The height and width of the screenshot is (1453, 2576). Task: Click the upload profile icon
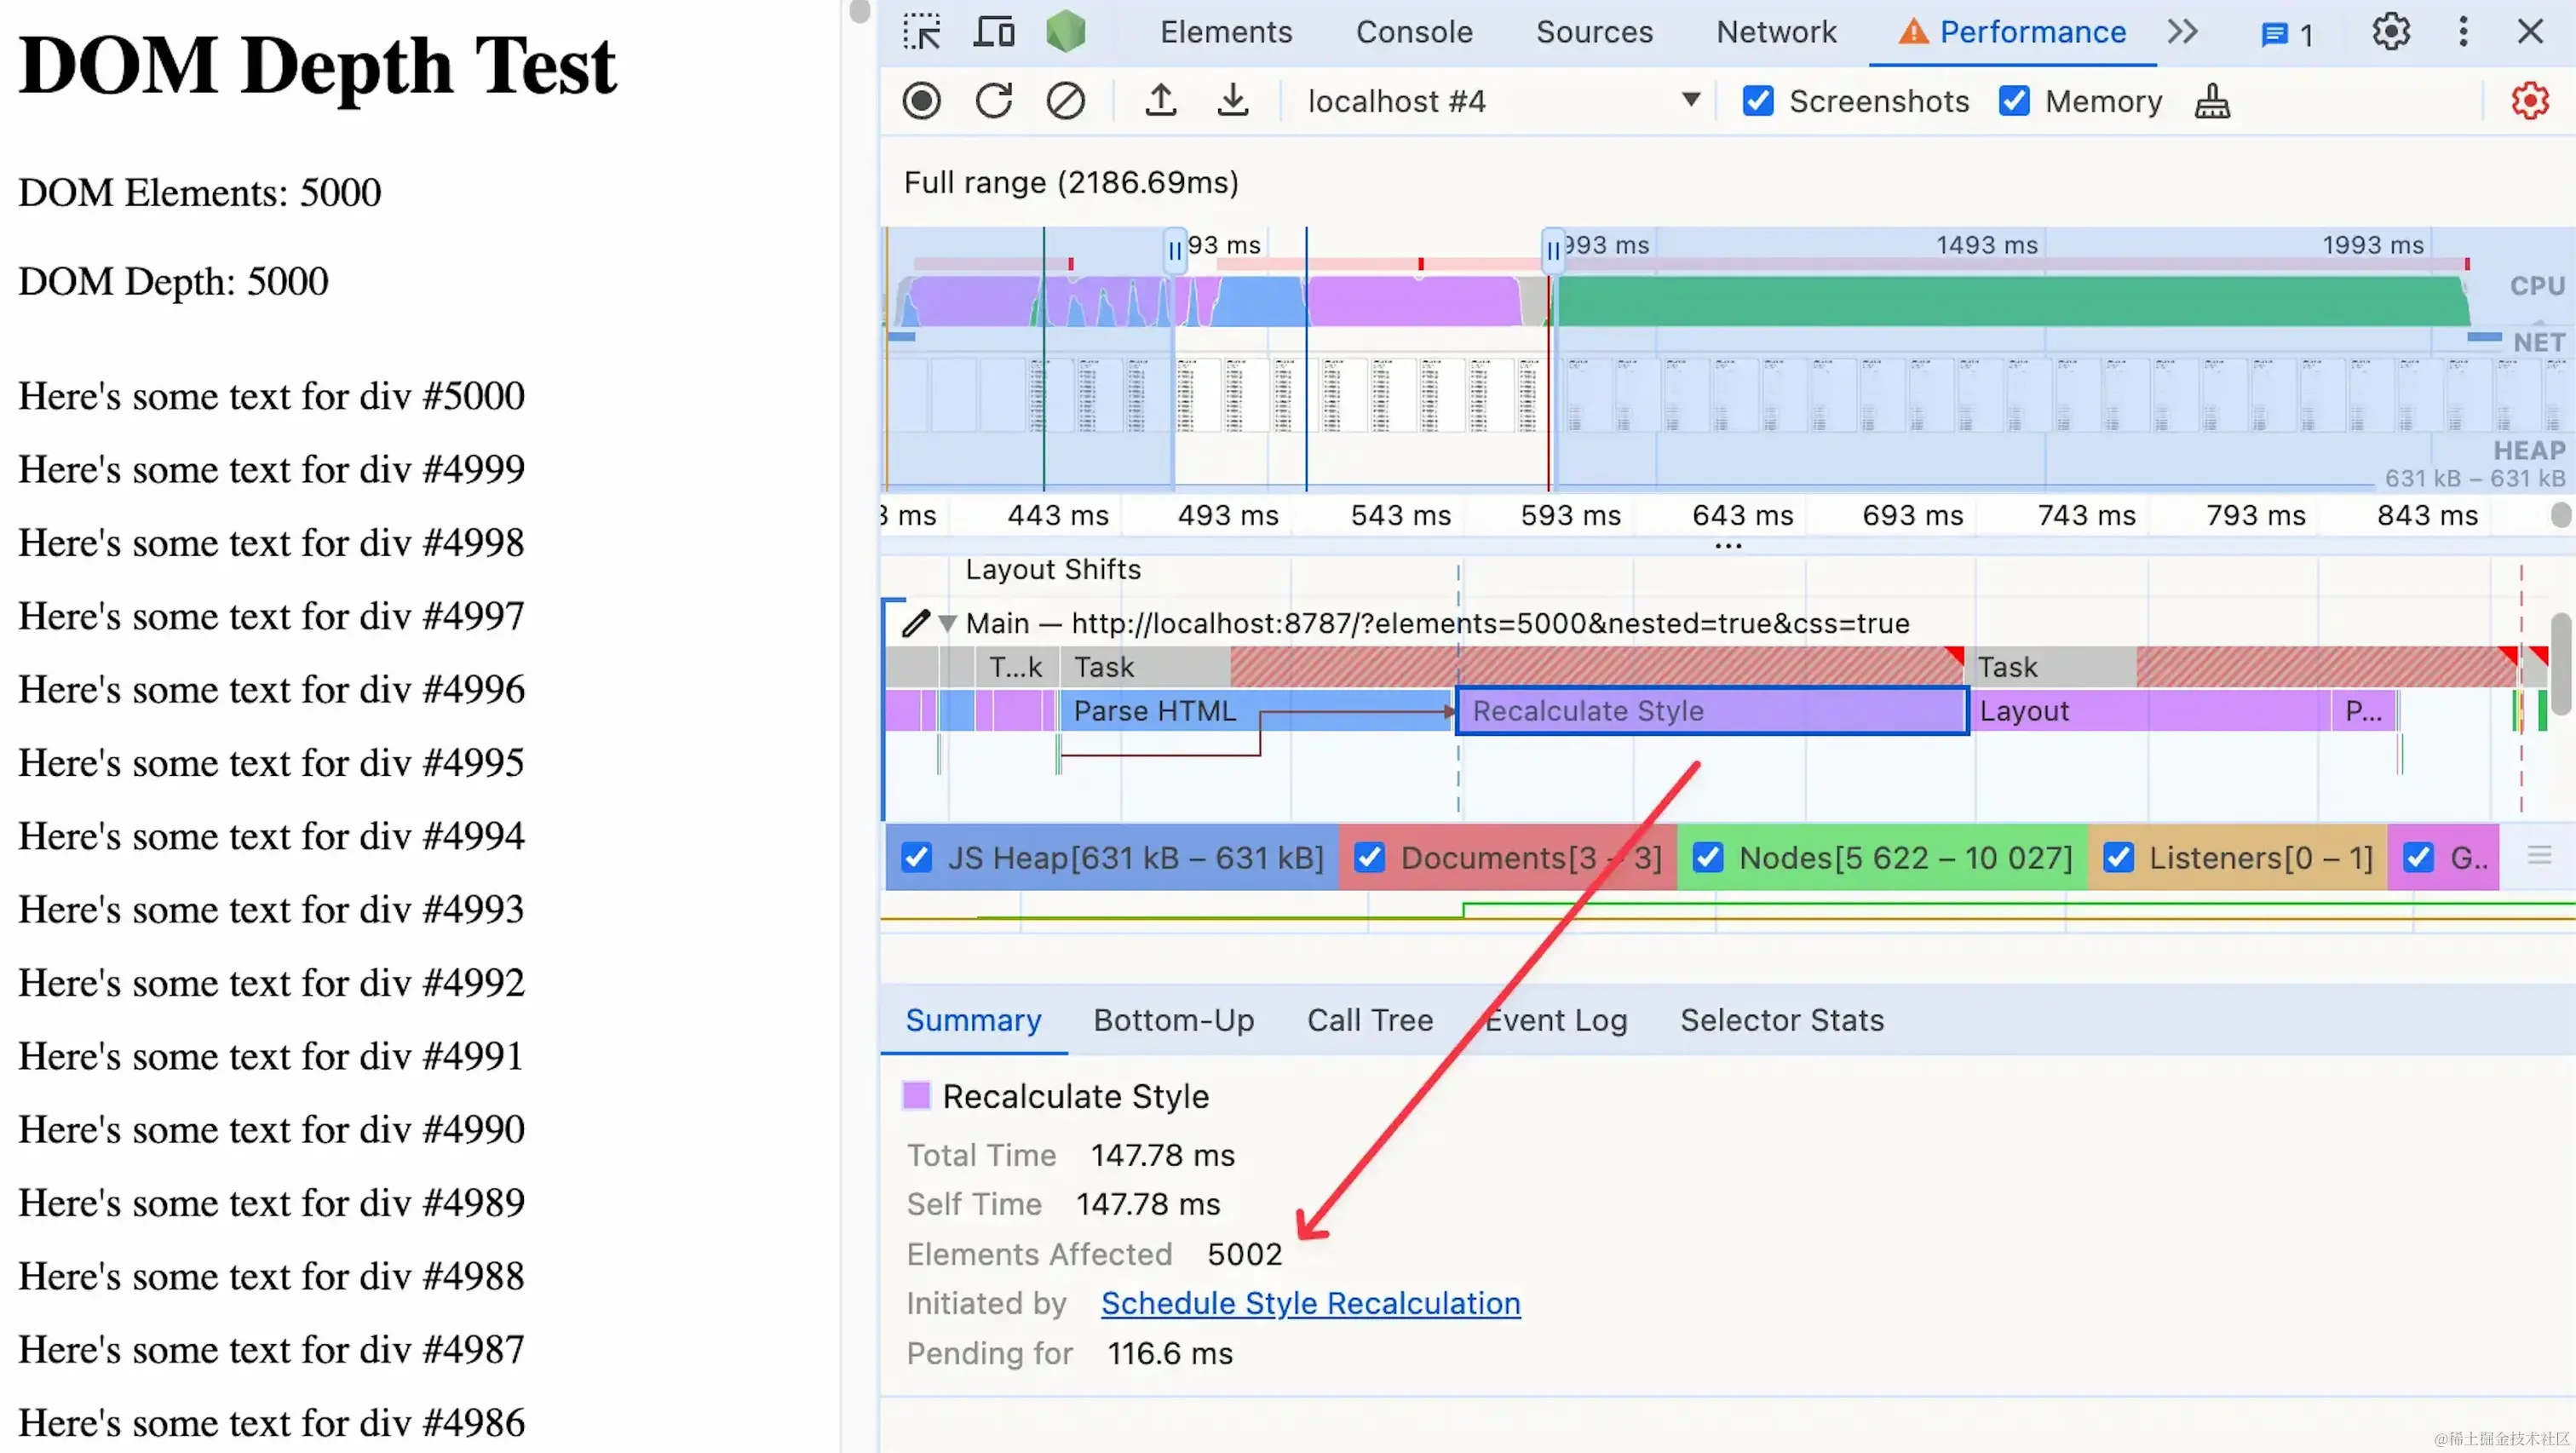[1160, 101]
